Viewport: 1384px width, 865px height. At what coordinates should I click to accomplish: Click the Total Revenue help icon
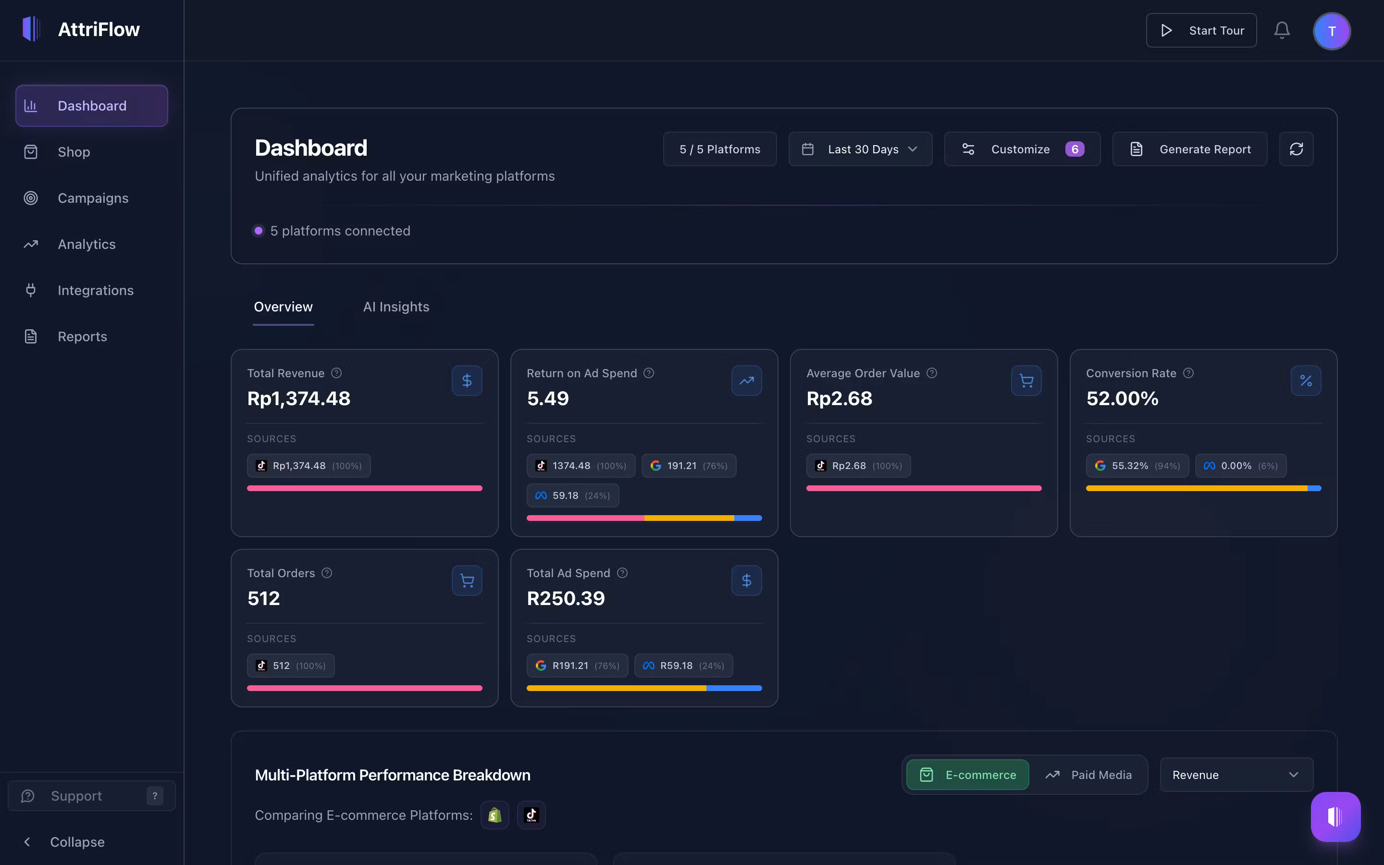pos(336,373)
